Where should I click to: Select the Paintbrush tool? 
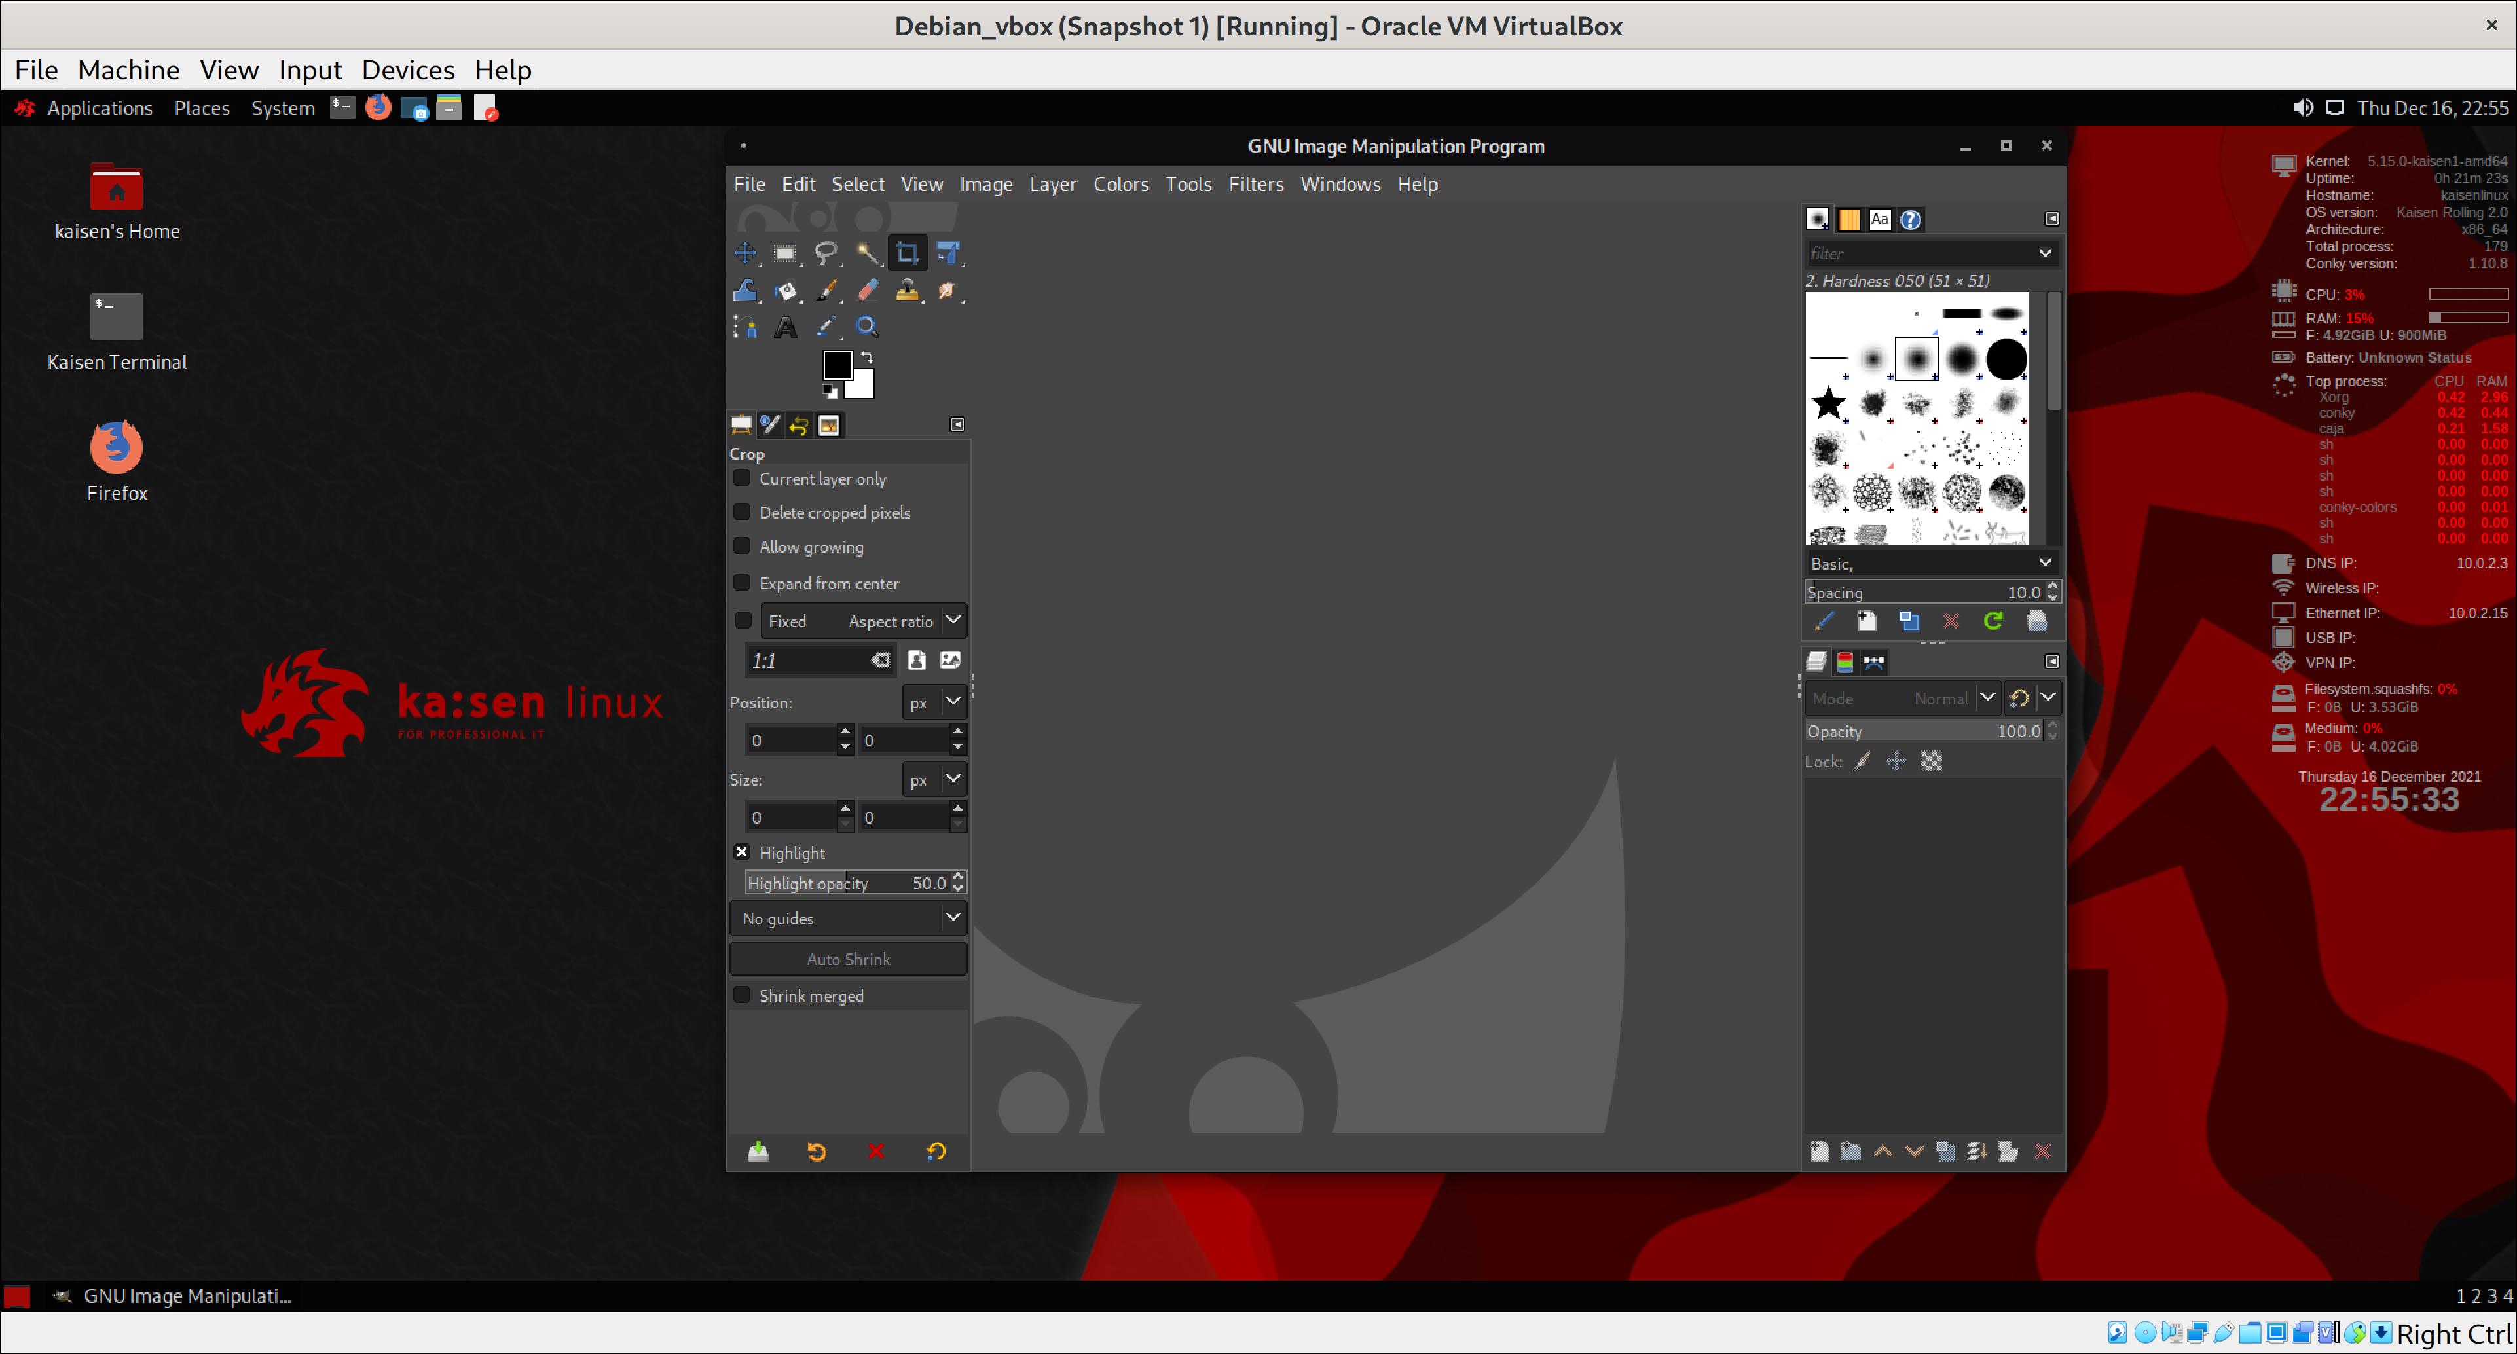pos(826,290)
